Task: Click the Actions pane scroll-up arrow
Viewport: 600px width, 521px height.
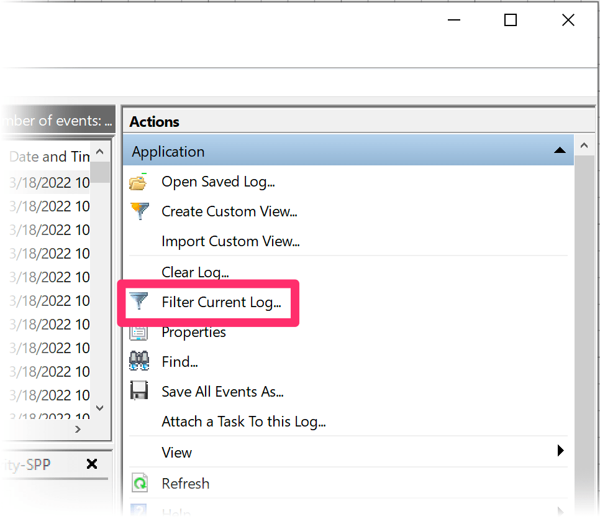Action: [x=584, y=144]
